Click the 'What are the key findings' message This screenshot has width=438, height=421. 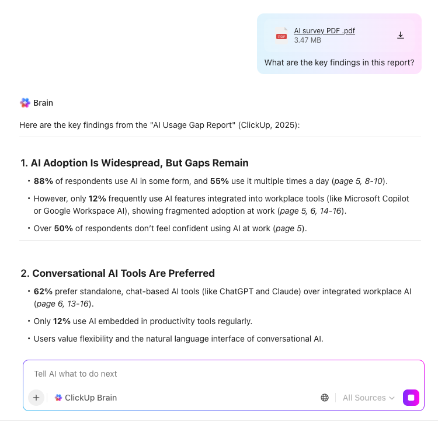(x=339, y=62)
